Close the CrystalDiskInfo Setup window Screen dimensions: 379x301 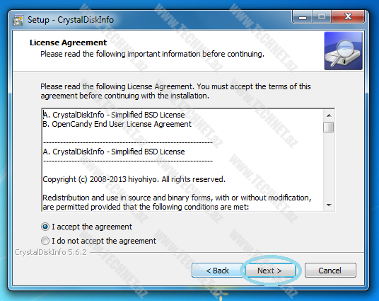point(348,17)
